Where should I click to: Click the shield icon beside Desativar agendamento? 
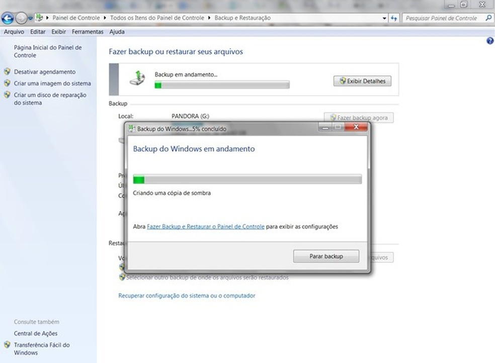(7, 71)
